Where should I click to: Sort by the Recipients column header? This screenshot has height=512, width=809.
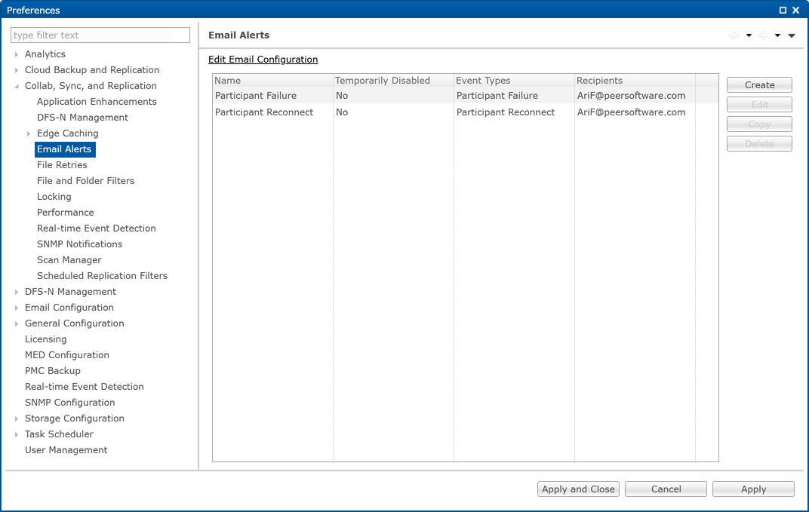pos(635,81)
